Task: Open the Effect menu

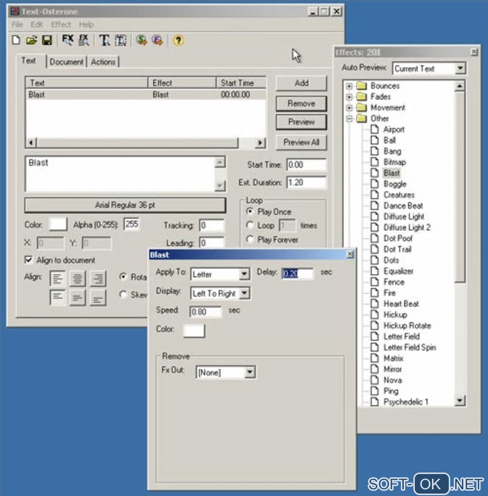Action: (61, 24)
